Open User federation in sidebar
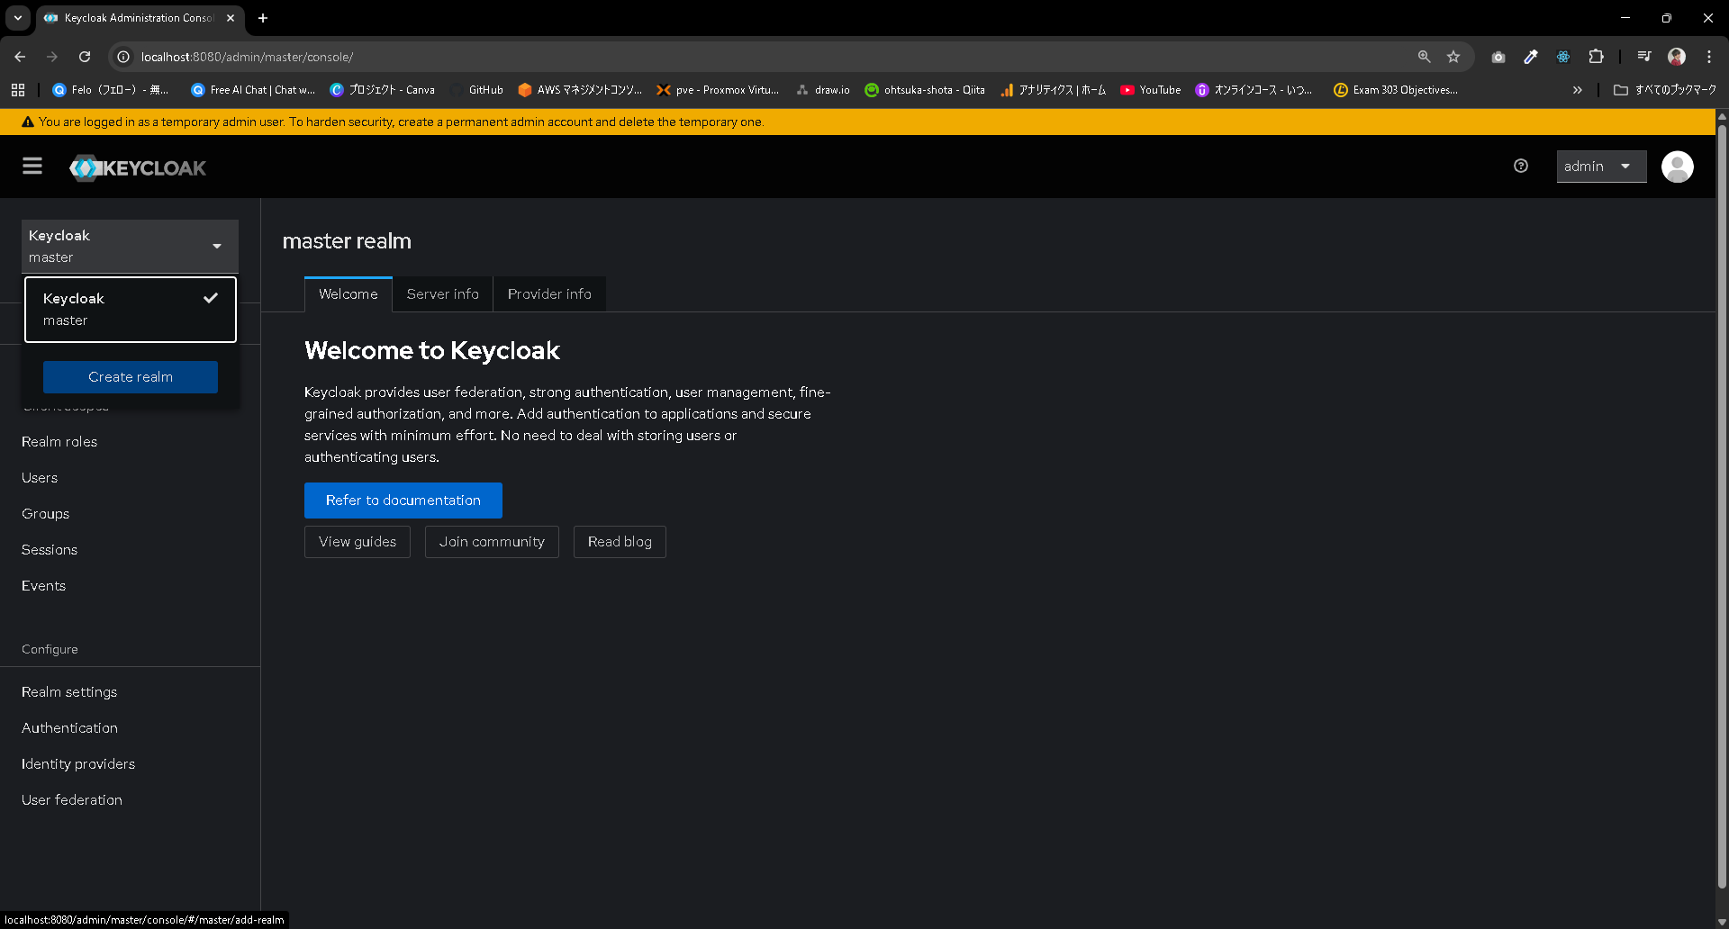Viewport: 1729px width, 929px height. [x=72, y=800]
